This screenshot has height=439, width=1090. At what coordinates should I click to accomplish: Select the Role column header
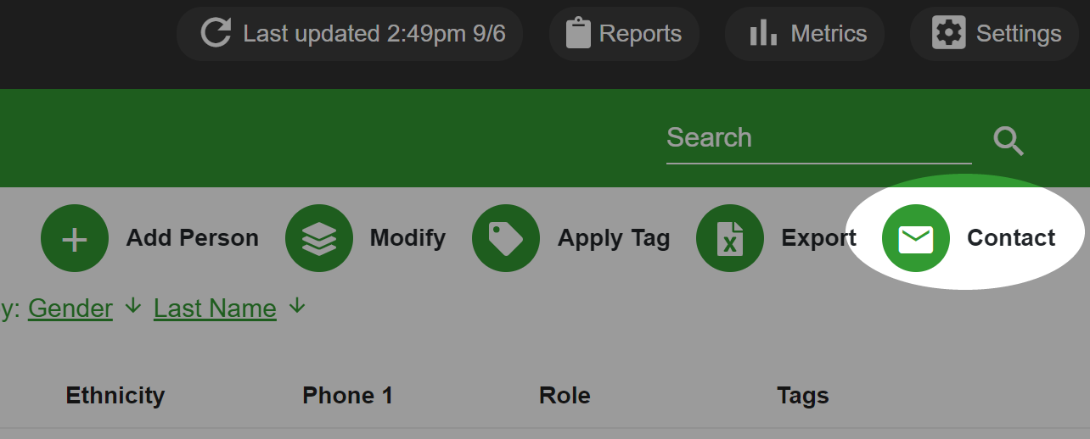click(x=565, y=396)
